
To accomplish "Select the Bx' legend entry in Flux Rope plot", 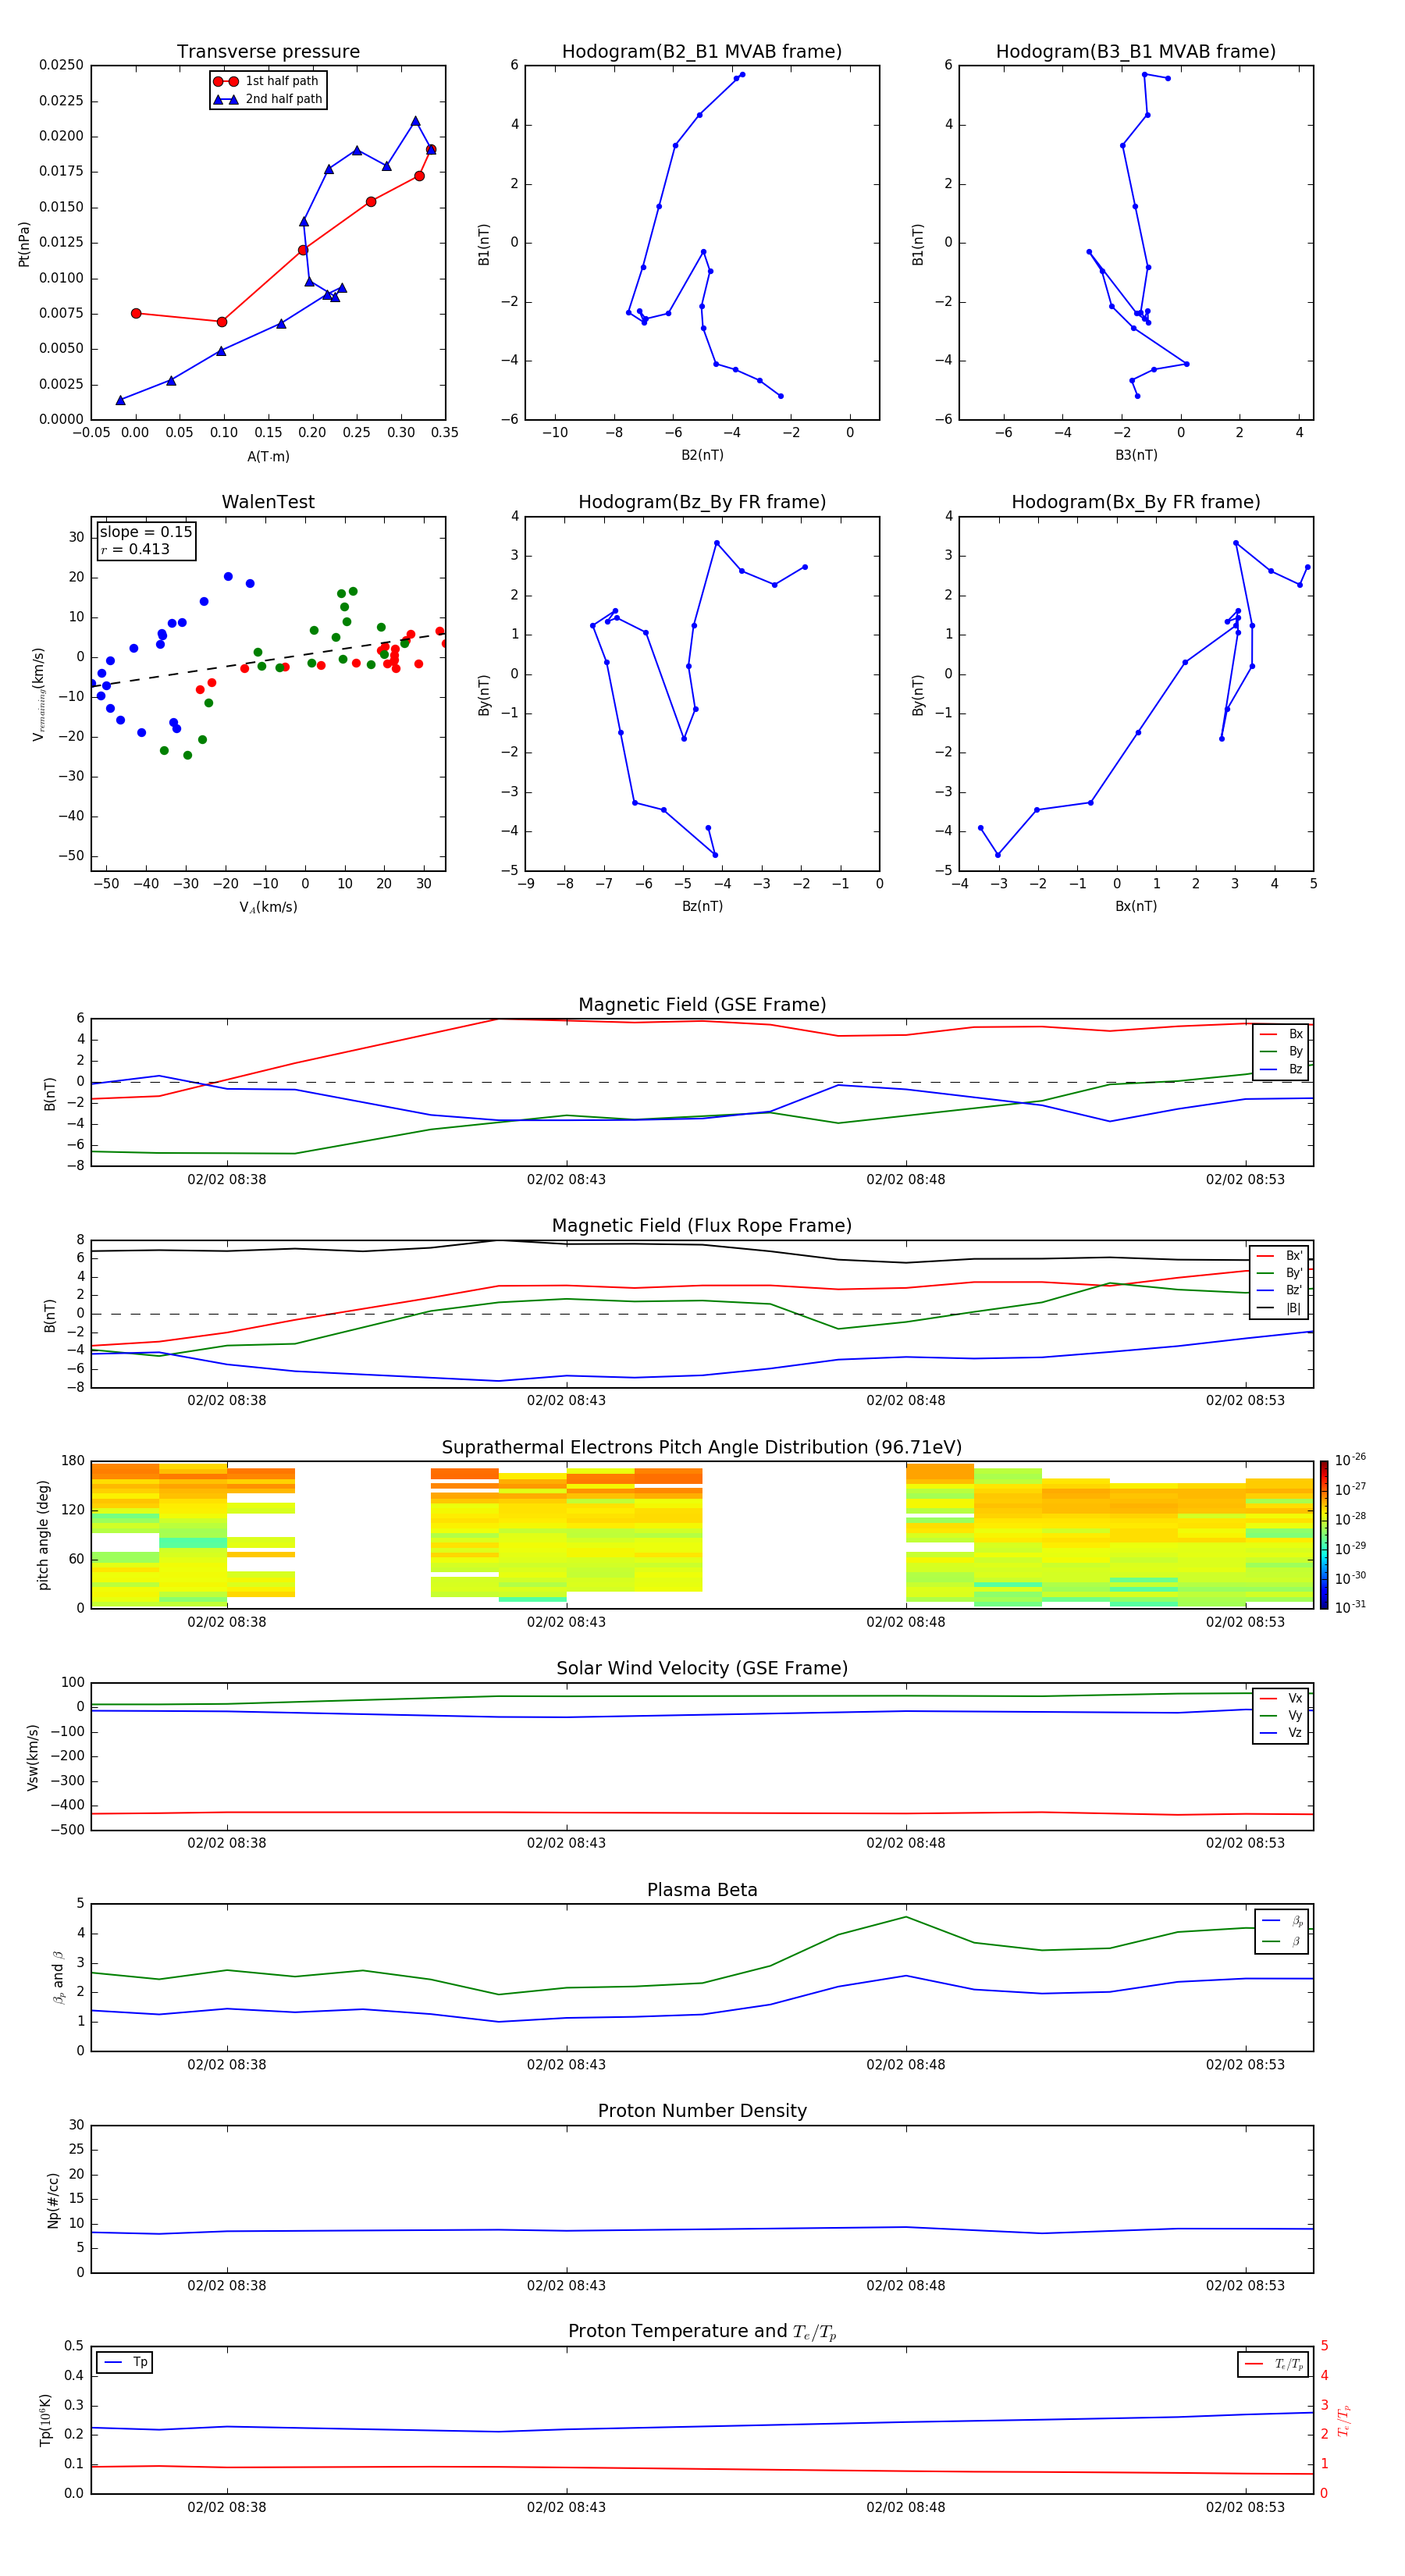I will (x=1279, y=1256).
